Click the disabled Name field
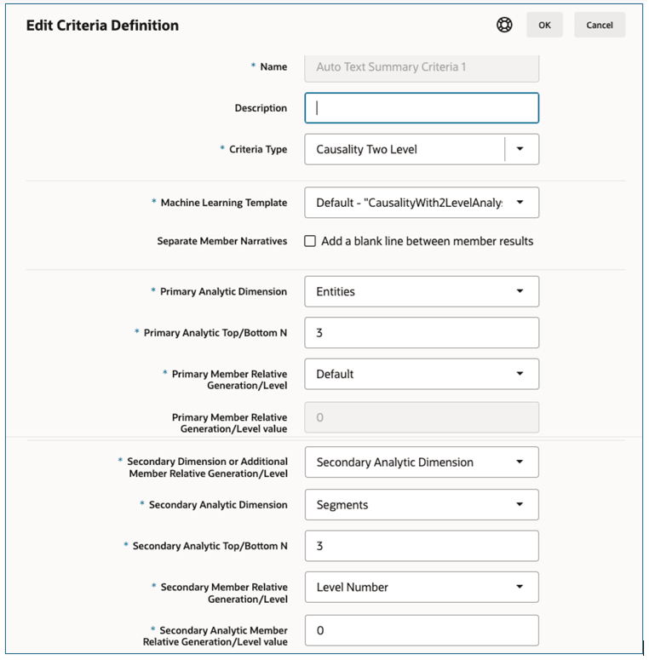Image resolution: width=649 pixels, height=660 pixels. click(x=422, y=67)
